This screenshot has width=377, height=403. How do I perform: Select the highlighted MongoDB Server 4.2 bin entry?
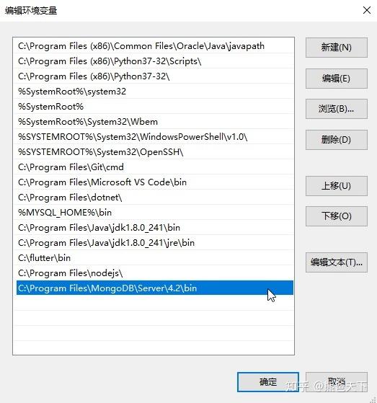pos(154,288)
